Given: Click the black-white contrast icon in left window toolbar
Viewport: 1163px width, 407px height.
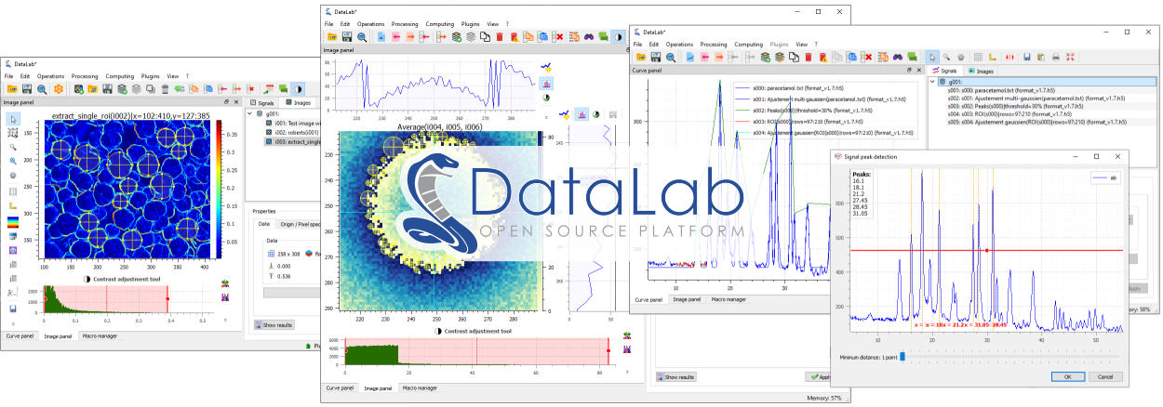Looking at the screenshot, I should (298, 88).
